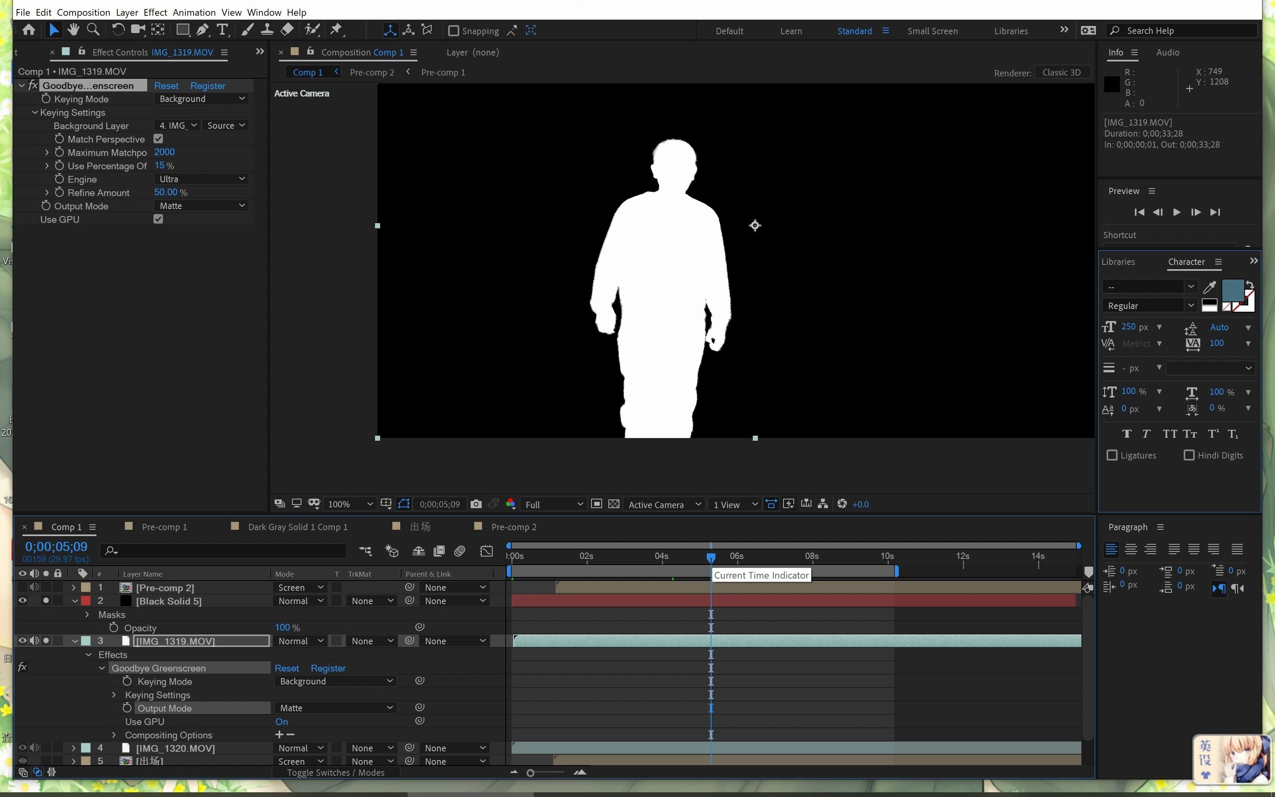Select the Rectangle shape tool
This screenshot has height=797, width=1275.
tap(183, 30)
